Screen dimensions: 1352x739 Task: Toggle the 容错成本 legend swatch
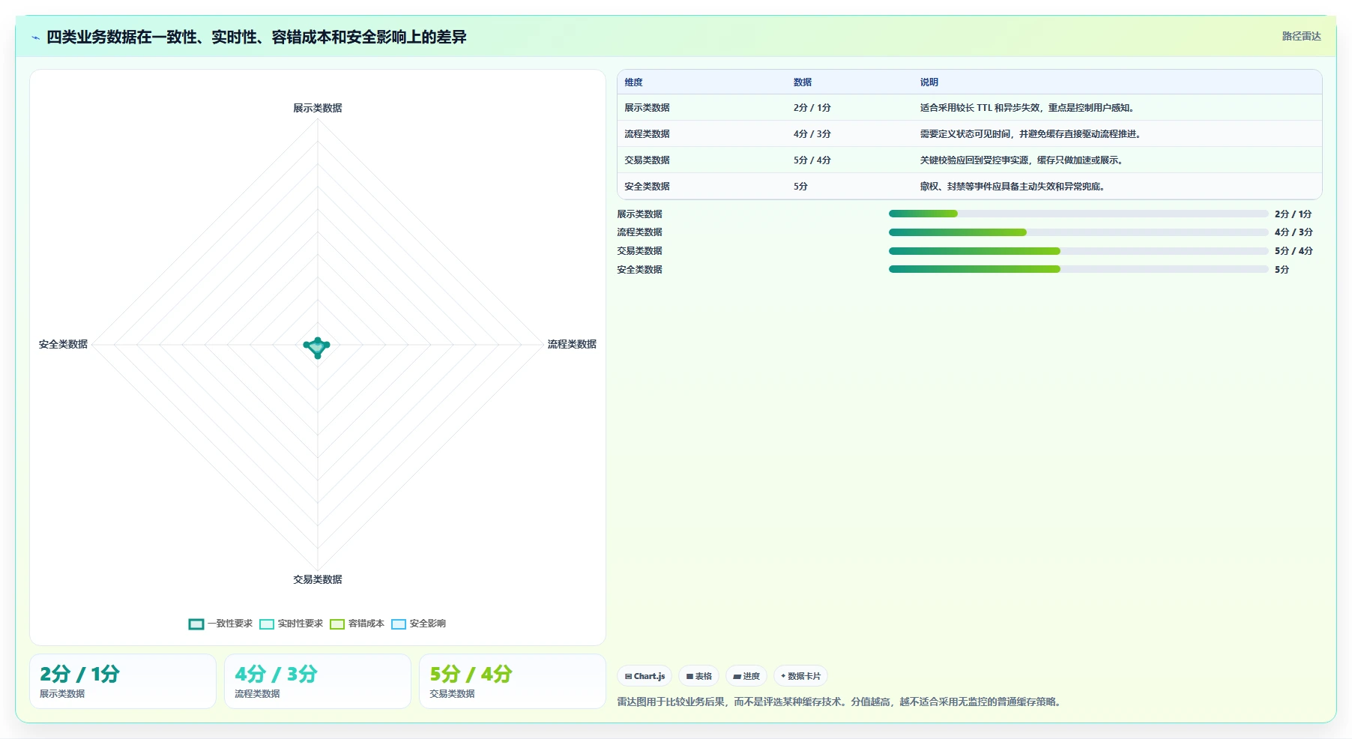337,624
